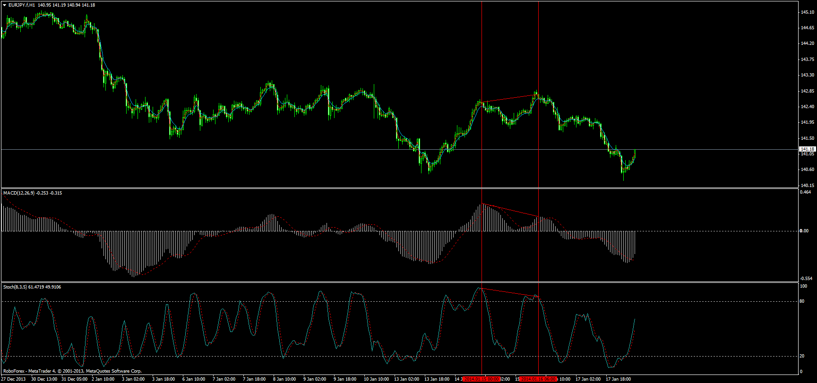
Task: Click price scale label 144.20
Action: tap(807, 43)
